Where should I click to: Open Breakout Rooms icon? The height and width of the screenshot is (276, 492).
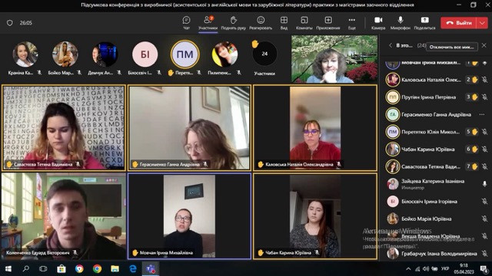click(x=304, y=21)
